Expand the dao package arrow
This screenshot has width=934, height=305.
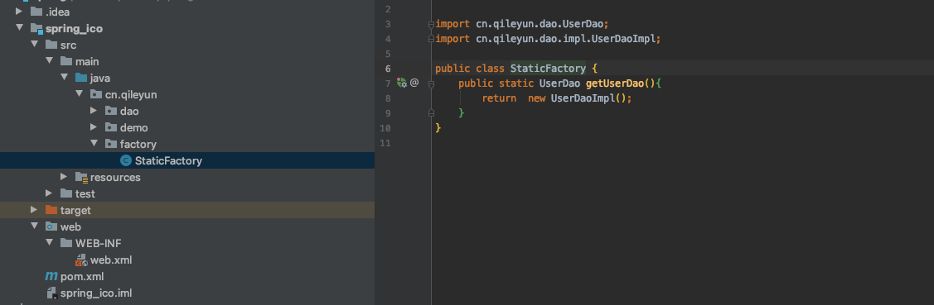(x=94, y=111)
